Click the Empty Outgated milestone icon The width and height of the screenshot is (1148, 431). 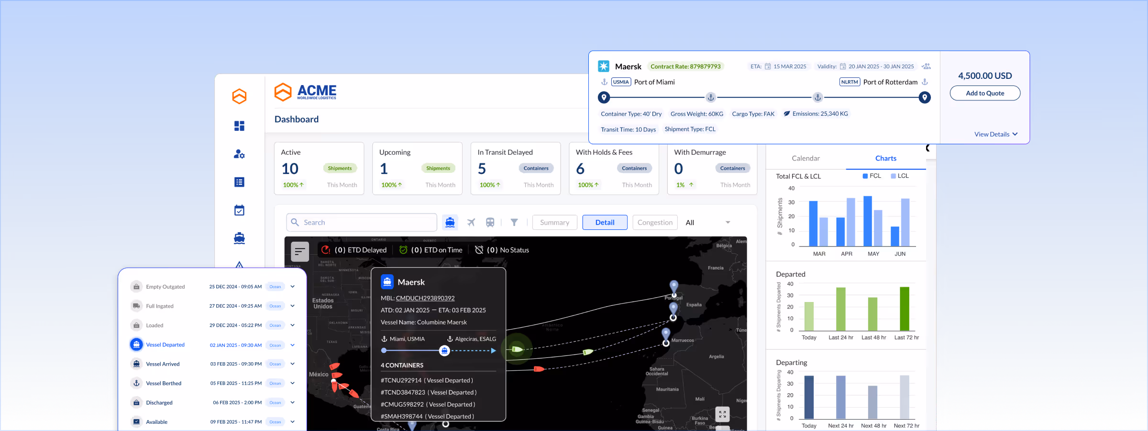[x=136, y=287]
